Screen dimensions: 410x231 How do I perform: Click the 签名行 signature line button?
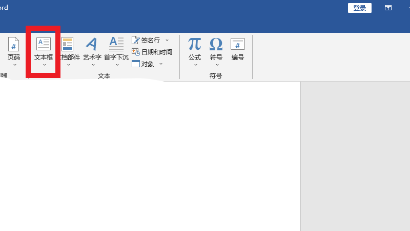pyautogui.click(x=146, y=40)
